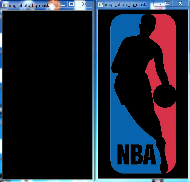Maximize the img_photo_bg_mask window
Image resolution: width=190 pixels, height=182 pixels.
(71, 4)
